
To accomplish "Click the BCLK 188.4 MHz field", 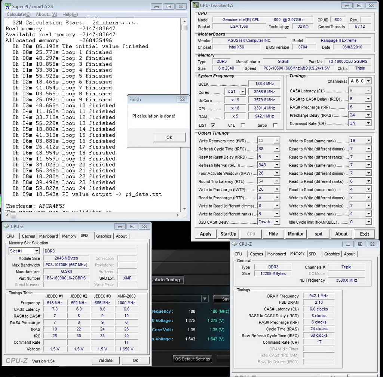I will point(264,83).
